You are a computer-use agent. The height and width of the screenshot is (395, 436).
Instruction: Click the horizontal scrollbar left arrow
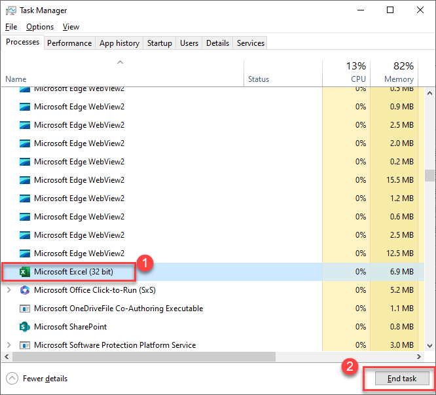[x=7, y=356]
